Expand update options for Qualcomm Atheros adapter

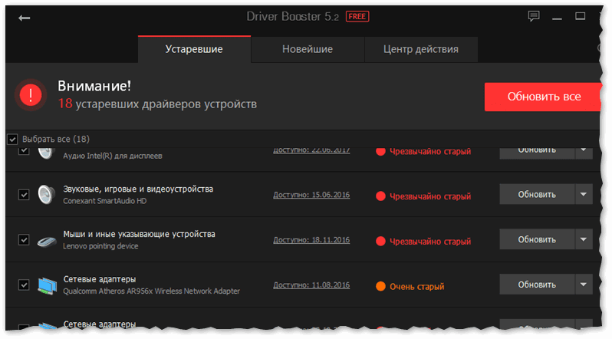click(584, 285)
